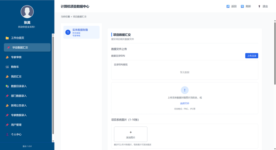Click the 选择文件 link
Viewport: 276px width, 150px height.
(185, 103)
